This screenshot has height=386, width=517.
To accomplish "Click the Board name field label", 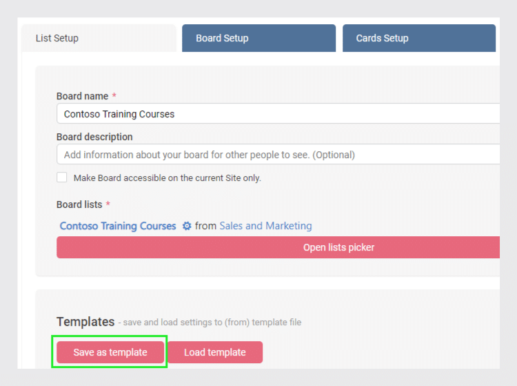I will pyautogui.click(x=82, y=96).
